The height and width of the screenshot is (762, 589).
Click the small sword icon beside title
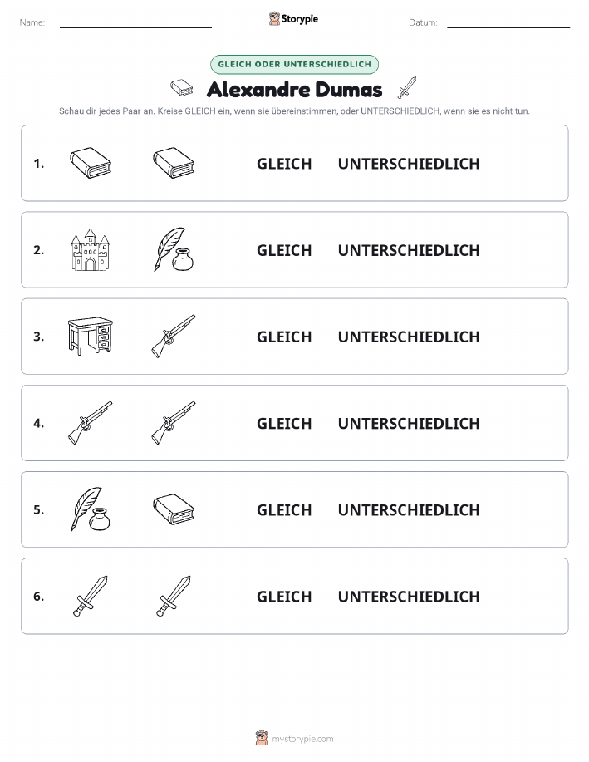point(407,88)
